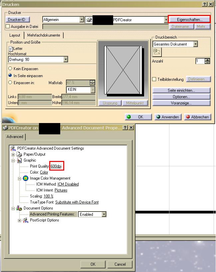Click the ICM Disabled method value
Viewport: 216px width, 272px height.
pos(68,184)
